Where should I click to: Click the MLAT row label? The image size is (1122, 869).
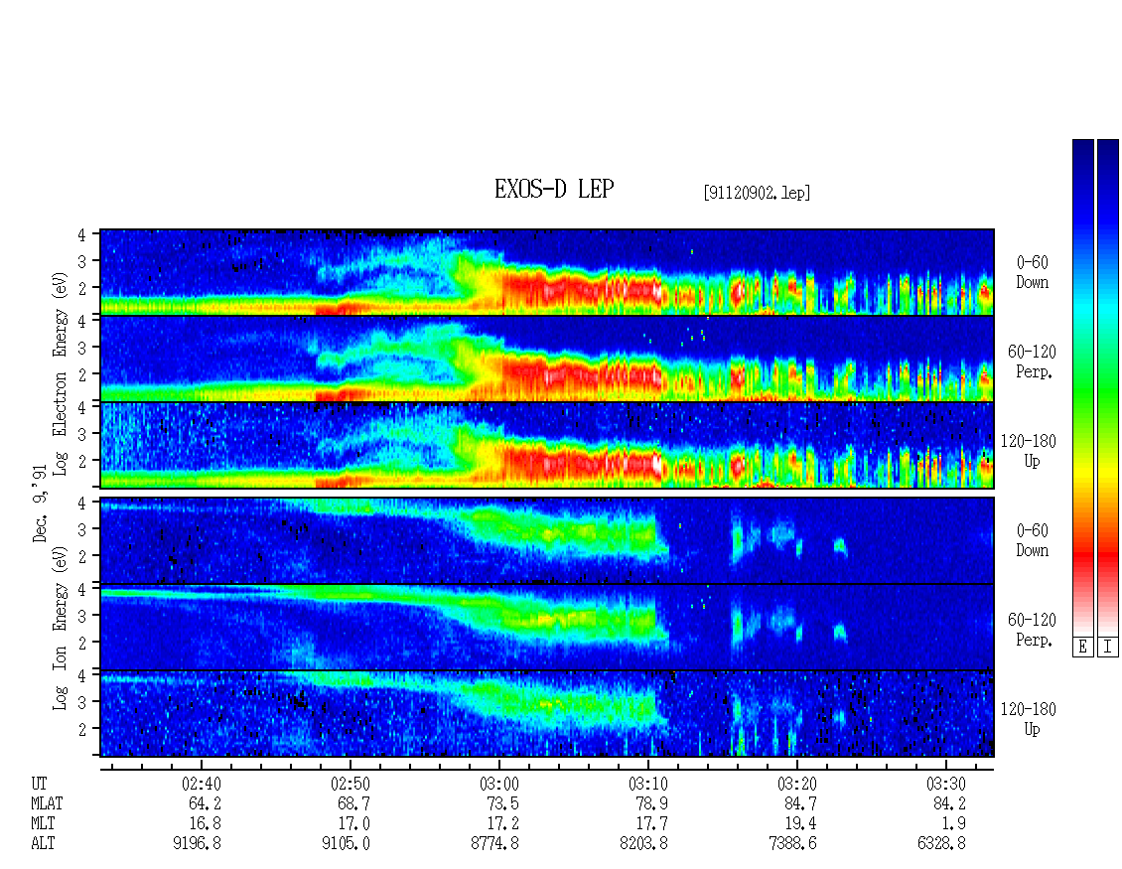coord(47,803)
